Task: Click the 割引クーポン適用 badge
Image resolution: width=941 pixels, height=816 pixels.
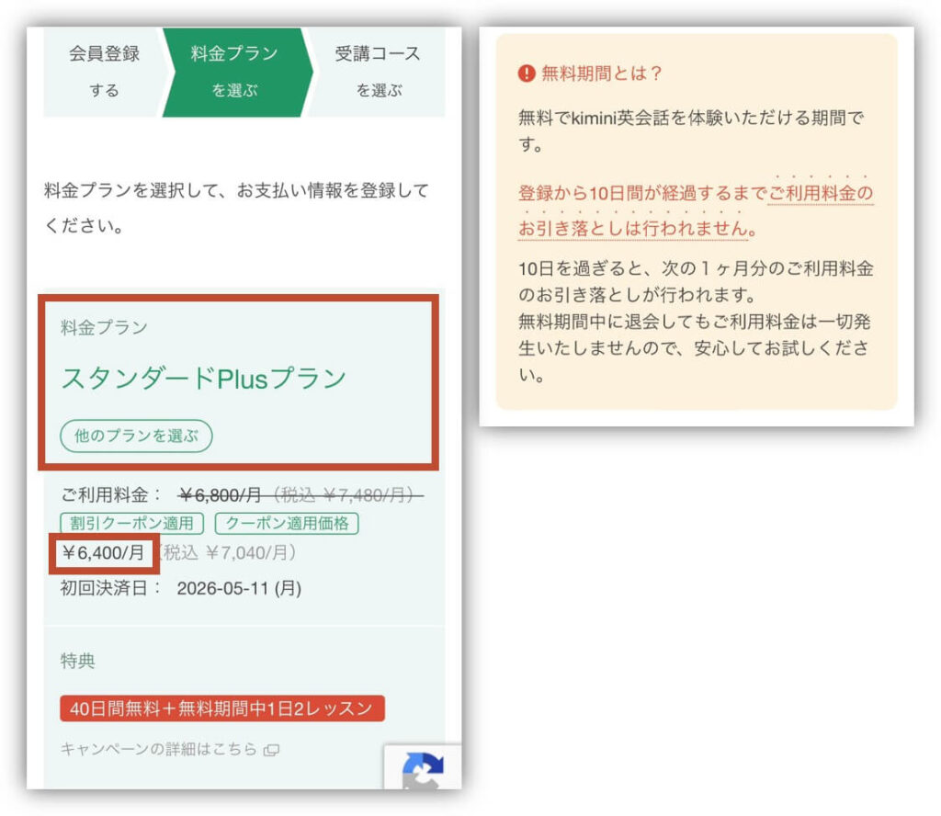Action: click(133, 524)
